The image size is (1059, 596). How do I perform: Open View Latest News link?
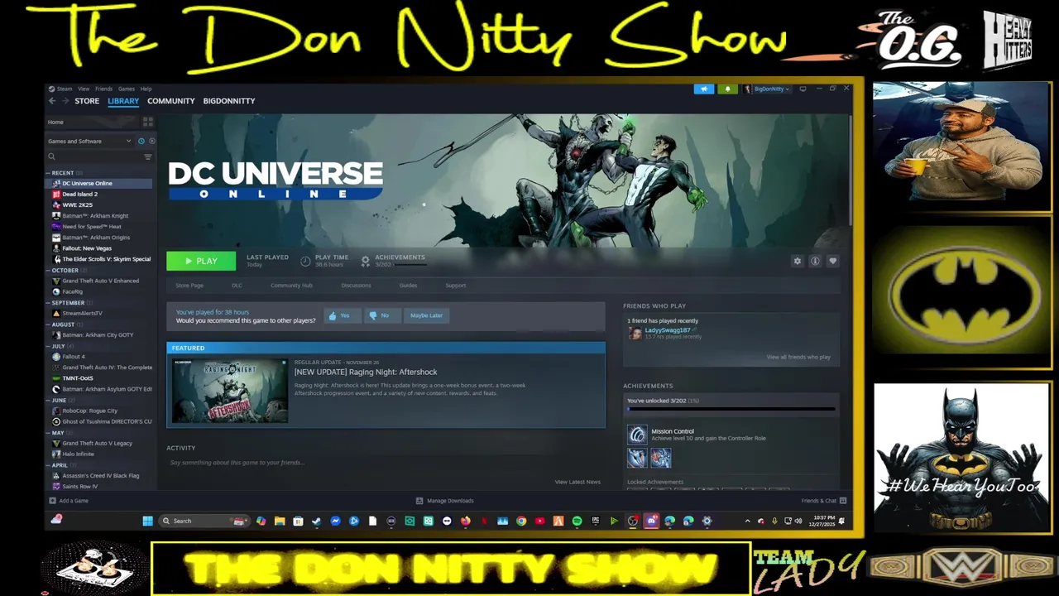point(577,482)
